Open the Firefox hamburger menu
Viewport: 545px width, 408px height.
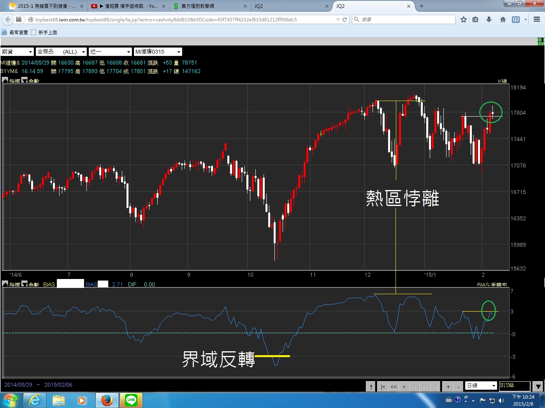click(x=537, y=19)
